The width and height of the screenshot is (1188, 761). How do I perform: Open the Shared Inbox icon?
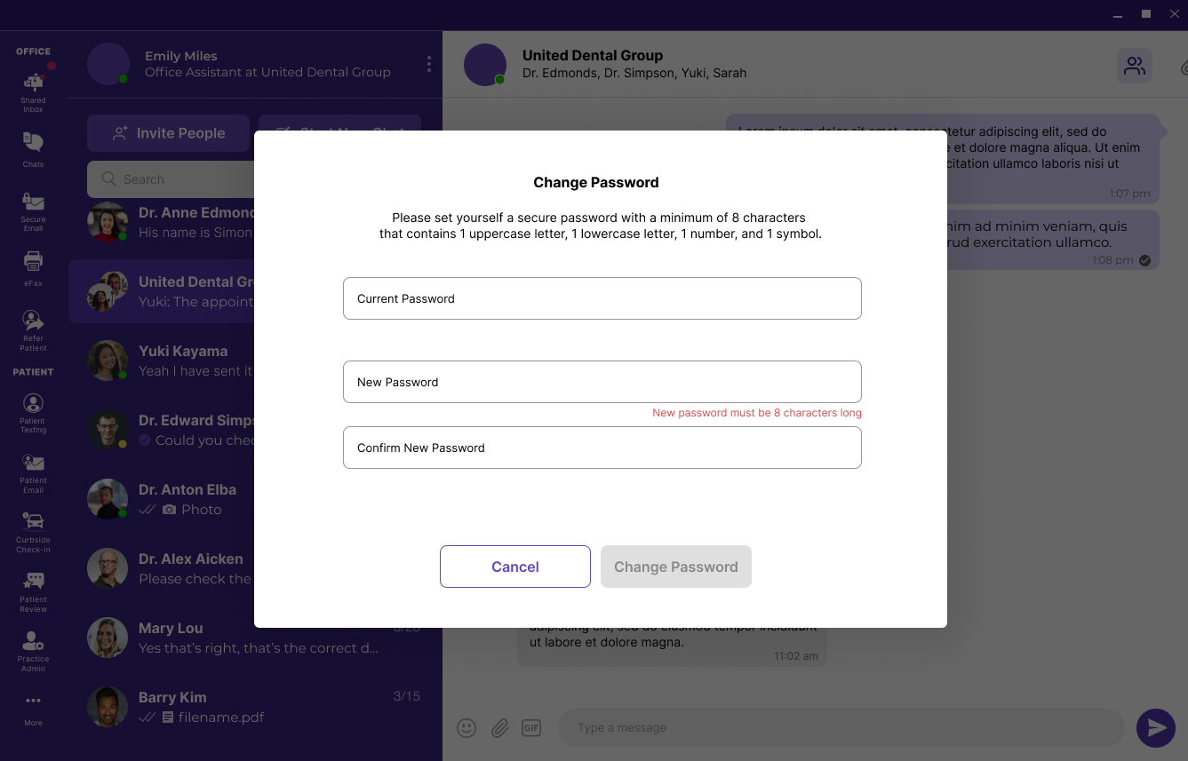33,84
